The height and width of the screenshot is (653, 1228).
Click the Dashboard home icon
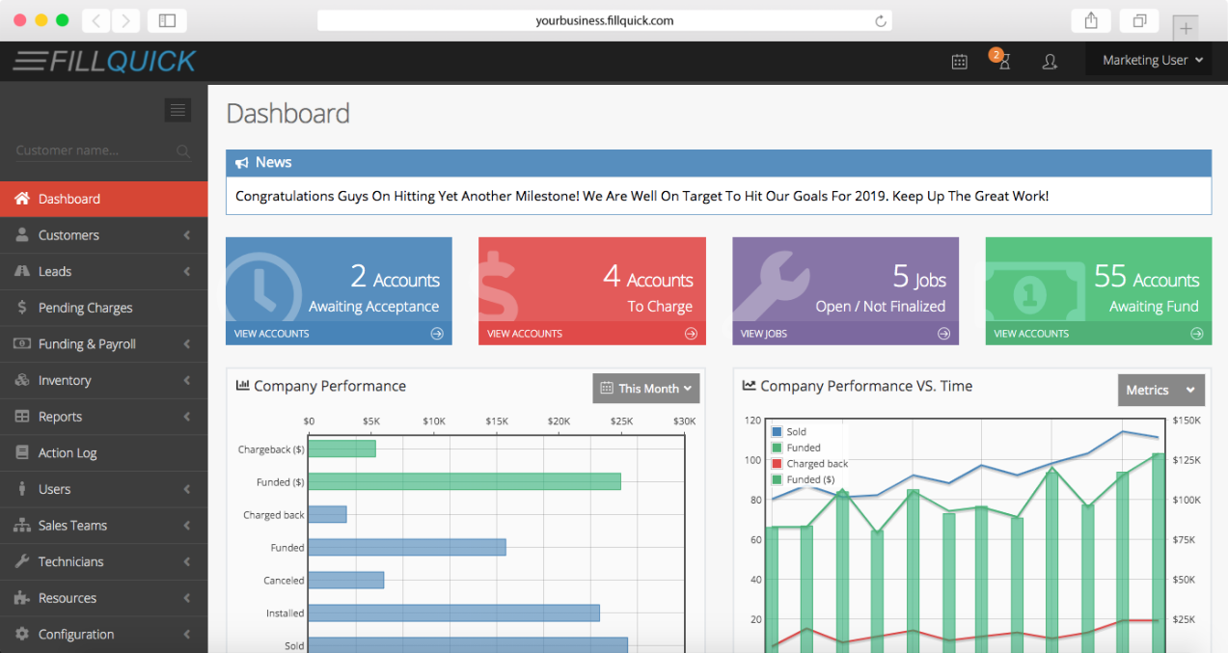tap(22, 199)
